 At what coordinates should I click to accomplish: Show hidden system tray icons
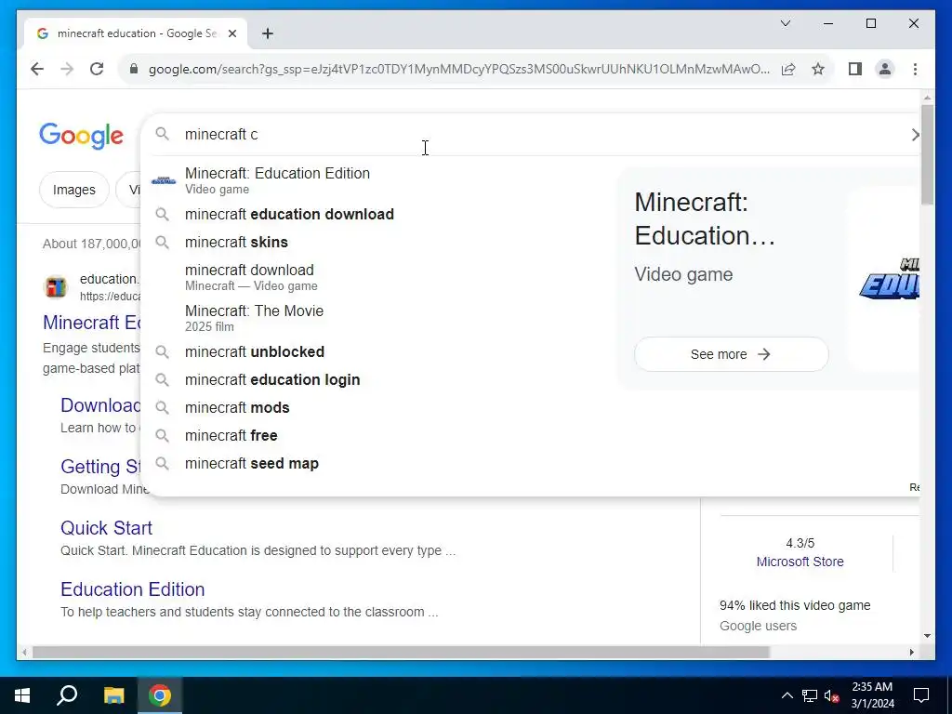[787, 695]
